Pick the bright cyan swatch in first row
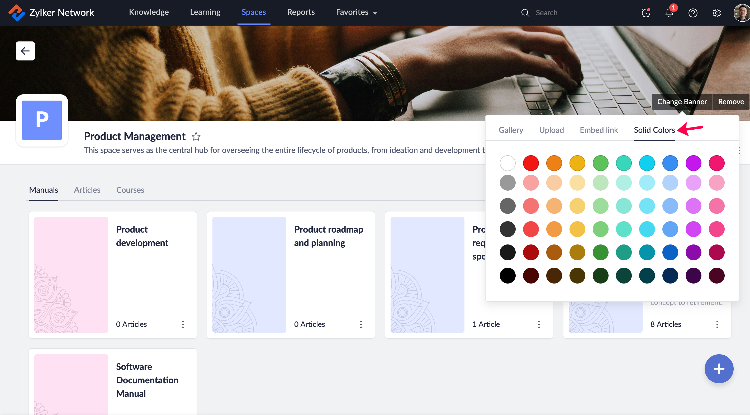This screenshot has height=415, width=750. click(x=647, y=163)
